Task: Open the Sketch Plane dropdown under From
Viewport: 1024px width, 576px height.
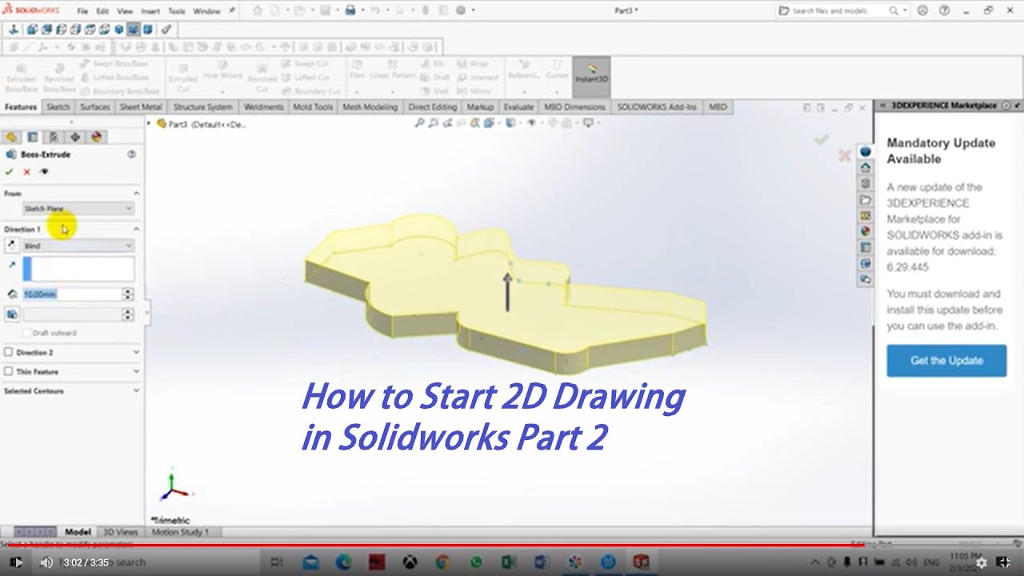Action: (78, 209)
